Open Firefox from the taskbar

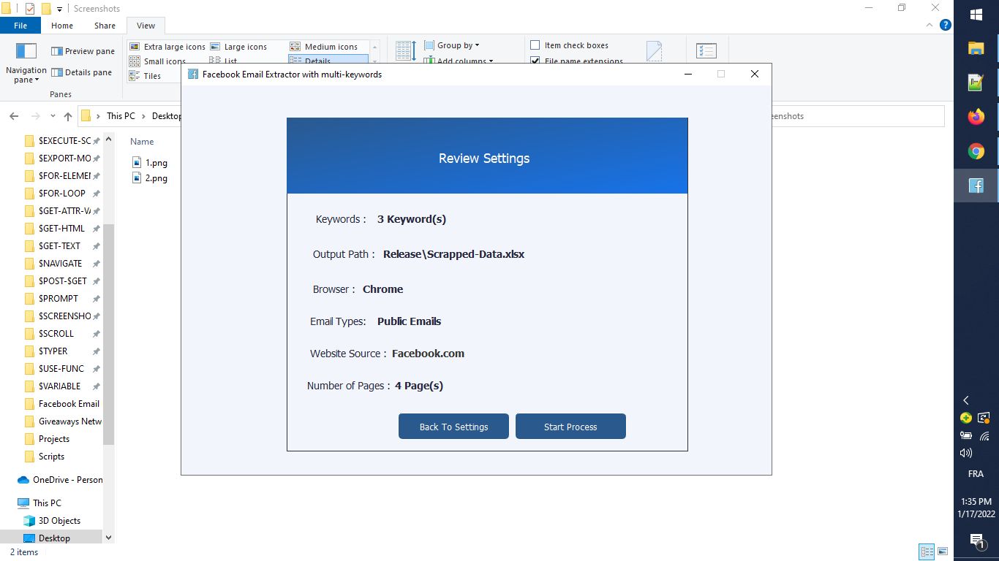pyautogui.click(x=976, y=117)
